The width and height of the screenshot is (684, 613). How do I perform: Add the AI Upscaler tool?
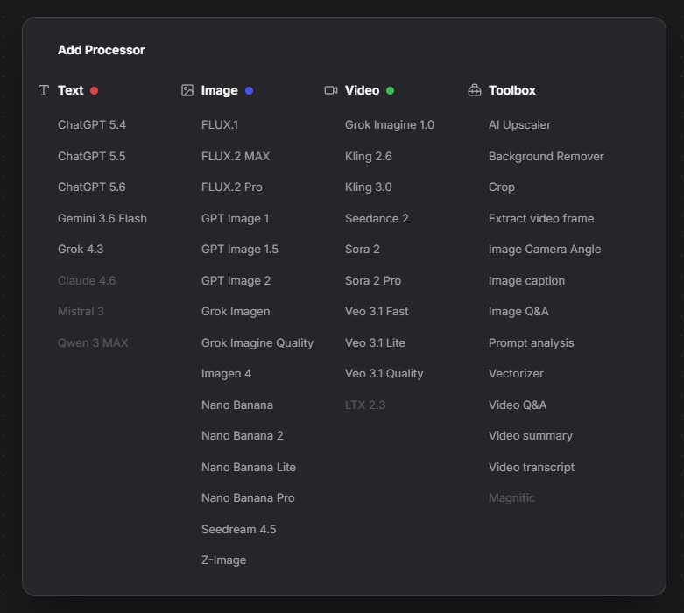point(519,124)
